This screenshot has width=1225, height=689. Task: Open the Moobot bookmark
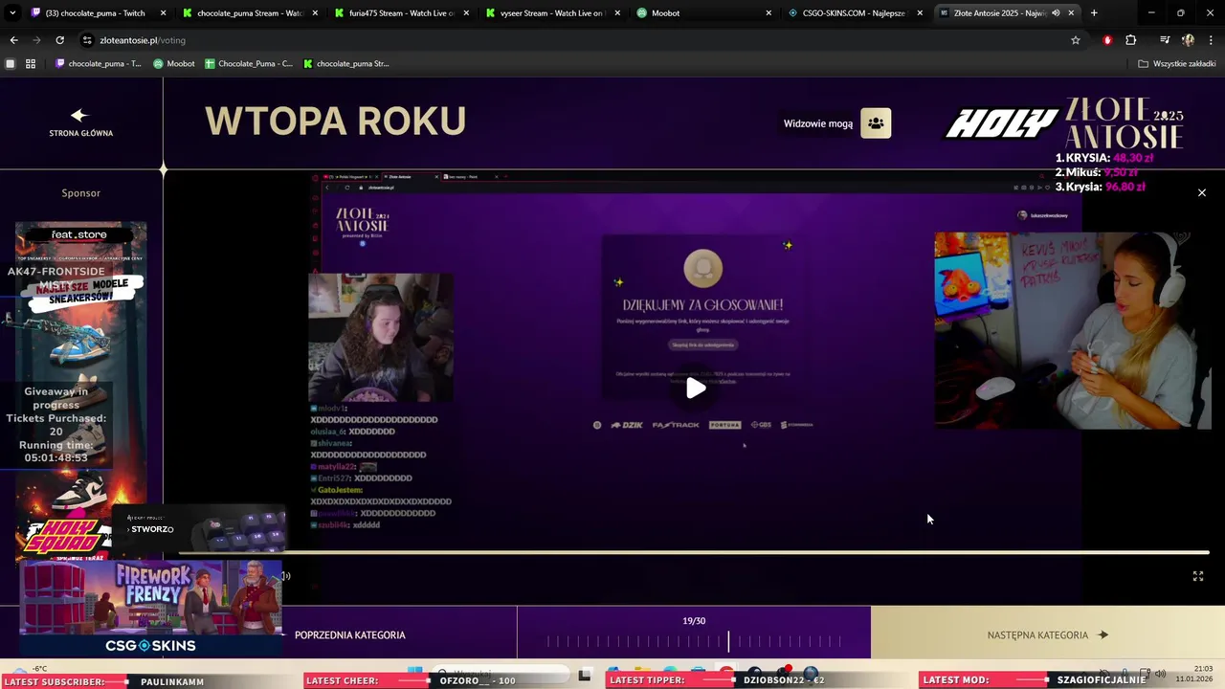click(174, 64)
